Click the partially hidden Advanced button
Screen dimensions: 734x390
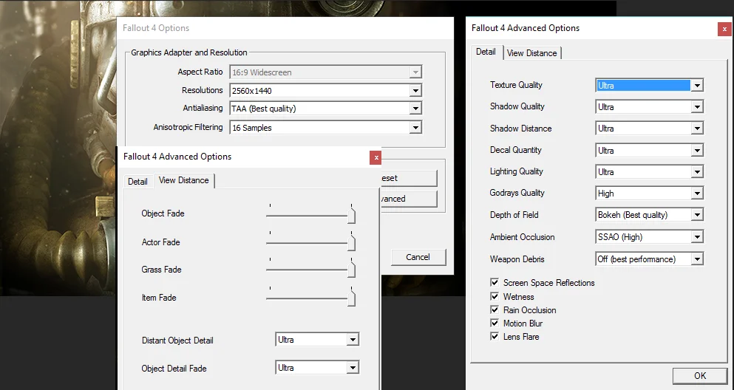click(x=409, y=199)
